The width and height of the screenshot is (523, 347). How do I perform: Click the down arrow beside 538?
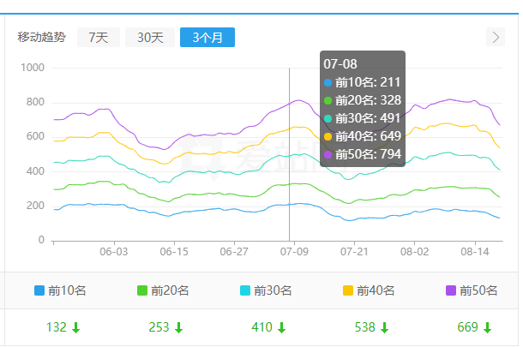point(385,328)
